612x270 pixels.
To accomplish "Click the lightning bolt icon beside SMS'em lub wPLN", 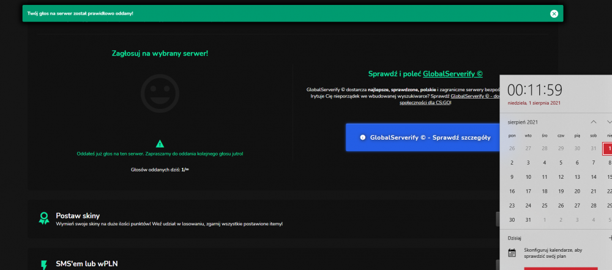I will tap(44, 265).
